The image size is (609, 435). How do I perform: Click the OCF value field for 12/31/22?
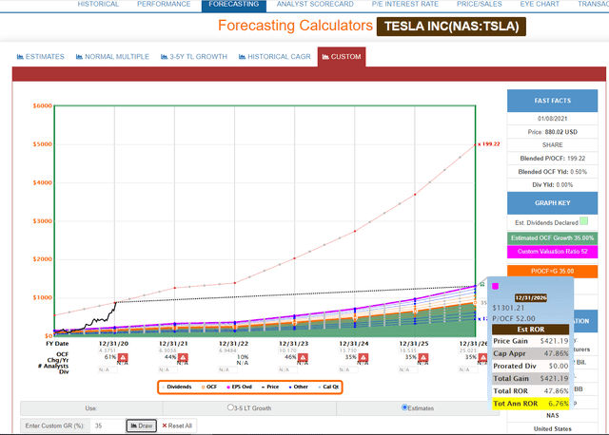click(x=228, y=350)
